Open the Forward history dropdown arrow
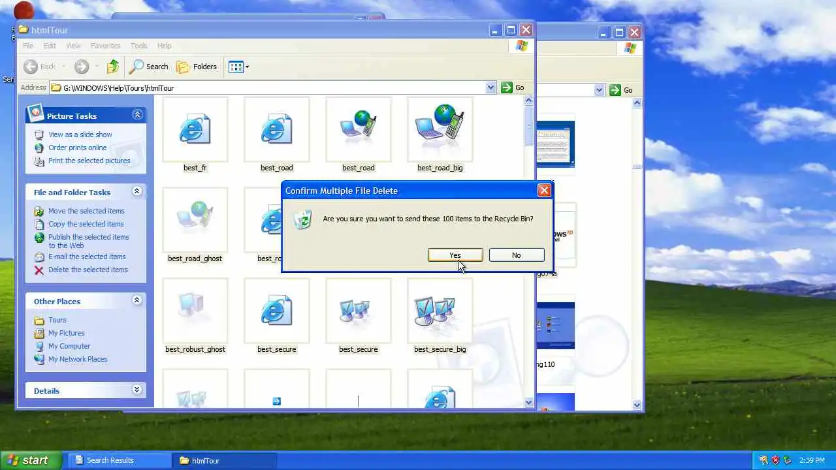The image size is (836, 470). pyautogui.click(x=96, y=67)
